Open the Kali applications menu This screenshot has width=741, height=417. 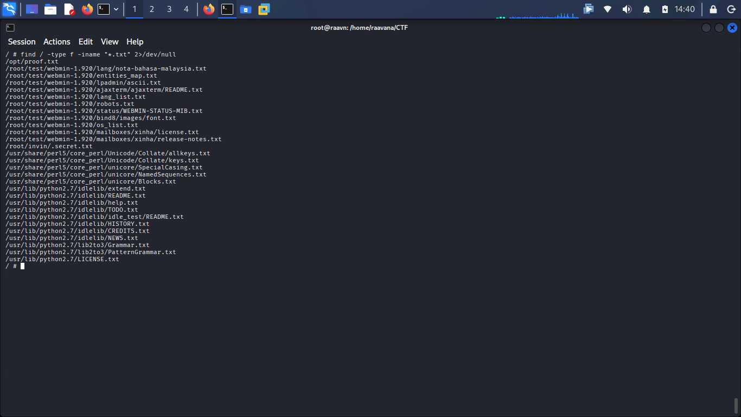click(x=9, y=9)
